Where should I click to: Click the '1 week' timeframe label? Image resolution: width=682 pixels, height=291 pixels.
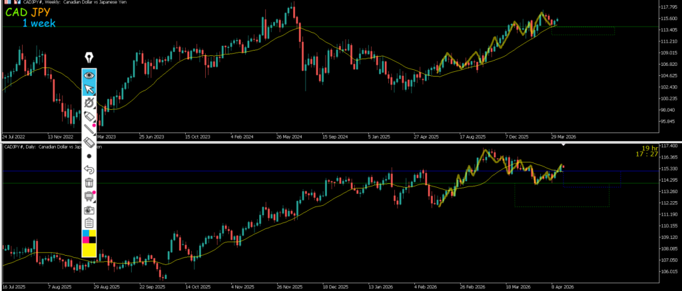39,23
